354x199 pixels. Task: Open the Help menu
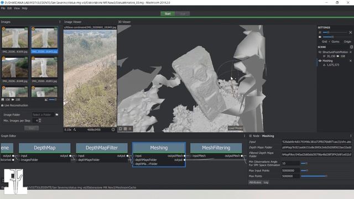(24, 8)
